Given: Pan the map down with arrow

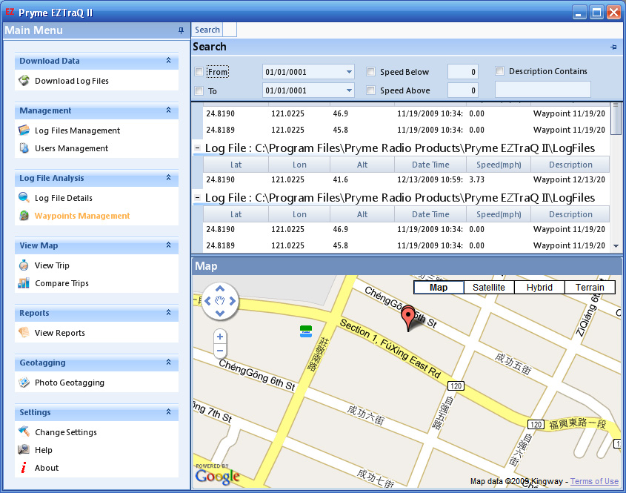Looking at the screenshot, I should (x=220, y=313).
